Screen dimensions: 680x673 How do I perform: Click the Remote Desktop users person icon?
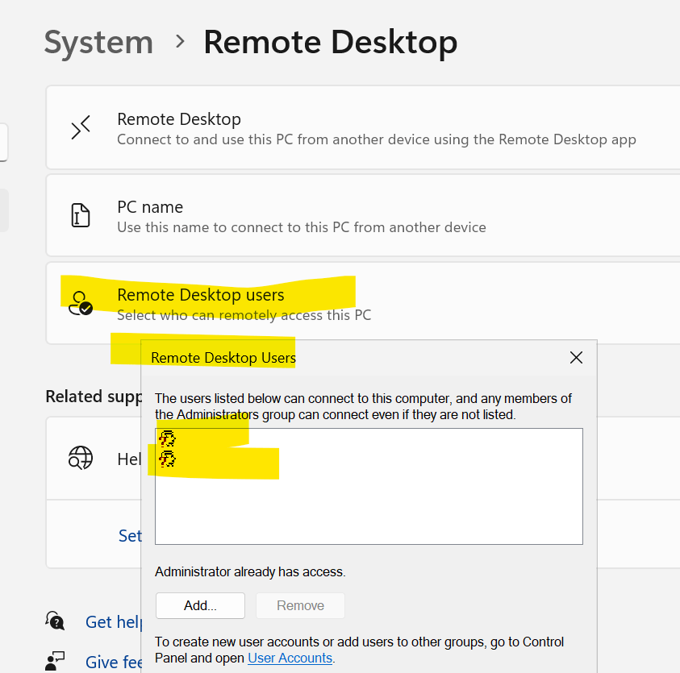[x=81, y=303]
